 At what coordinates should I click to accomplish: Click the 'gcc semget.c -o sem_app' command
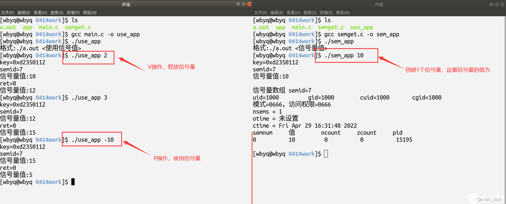click(x=362, y=34)
